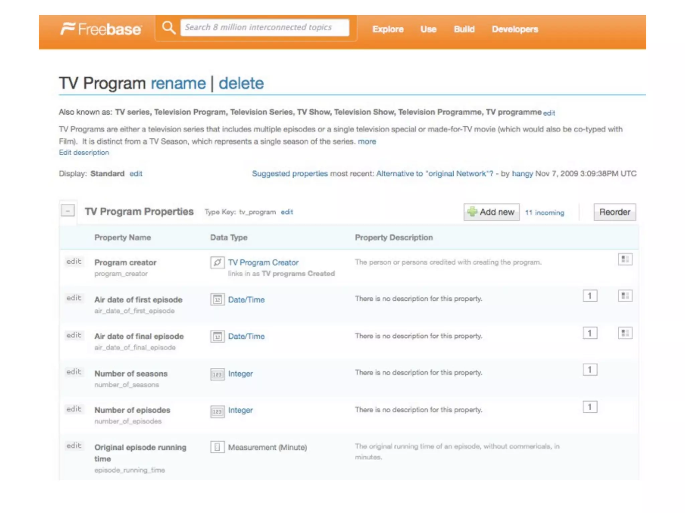This screenshot has height=513, width=685.
Task: Click measurement icon for Original episode running time
Action: (217, 447)
